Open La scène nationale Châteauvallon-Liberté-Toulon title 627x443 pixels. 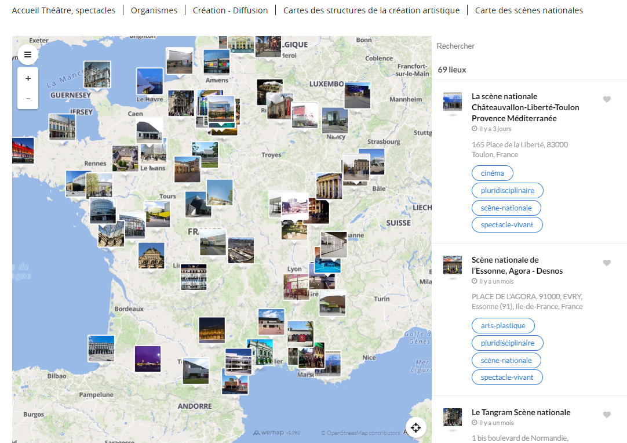pyautogui.click(x=526, y=107)
